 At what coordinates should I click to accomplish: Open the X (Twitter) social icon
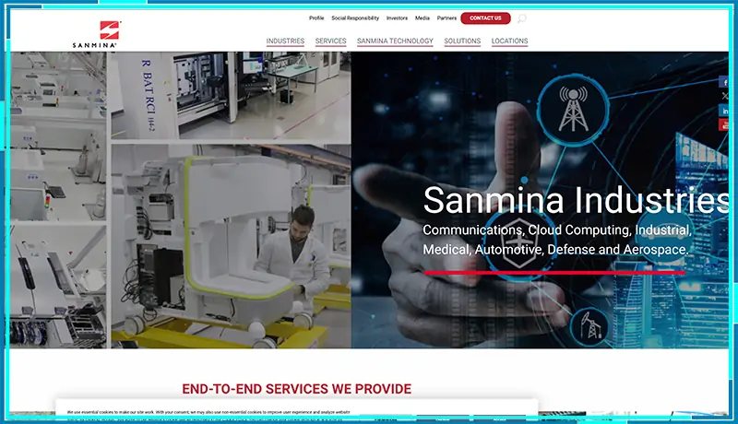tap(724, 97)
